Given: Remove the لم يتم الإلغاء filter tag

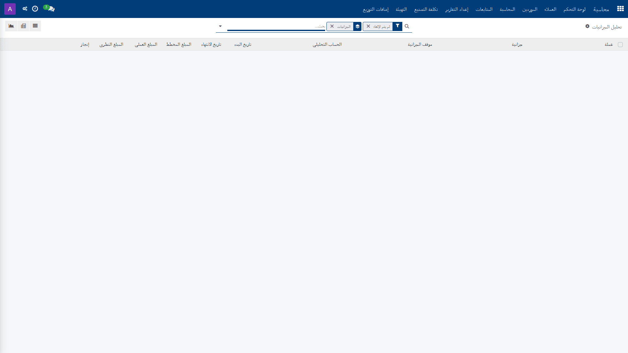Looking at the screenshot, I should pyautogui.click(x=368, y=26).
